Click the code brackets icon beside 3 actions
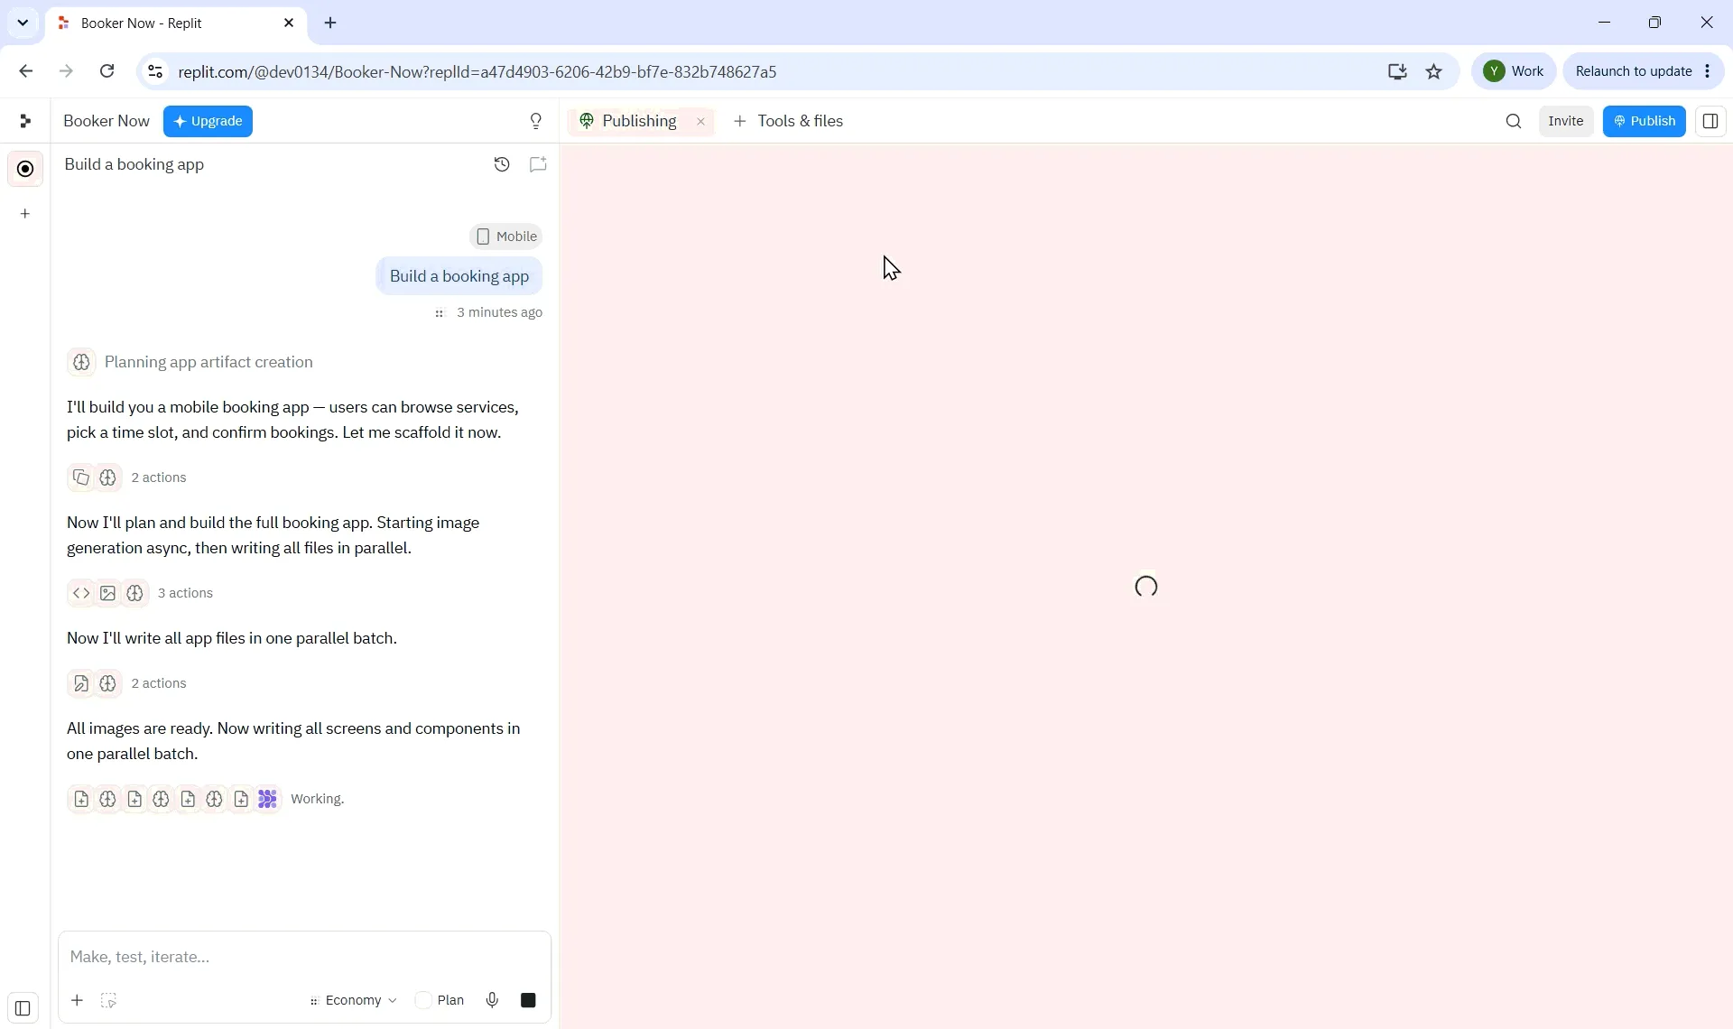 coord(81,593)
